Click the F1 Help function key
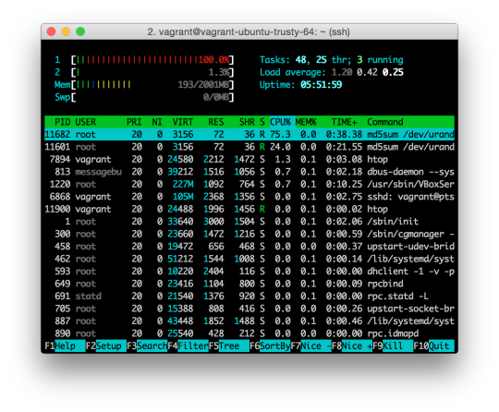The image size is (499, 412). pos(65,345)
